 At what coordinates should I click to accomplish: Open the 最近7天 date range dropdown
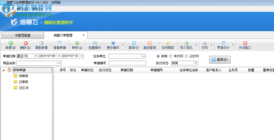pyautogui.click(x=36, y=56)
